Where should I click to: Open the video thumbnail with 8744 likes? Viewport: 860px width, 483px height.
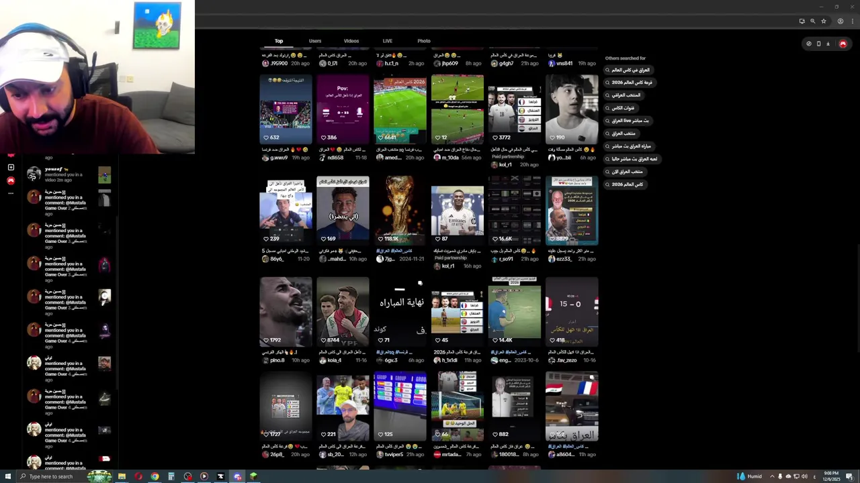pos(343,311)
